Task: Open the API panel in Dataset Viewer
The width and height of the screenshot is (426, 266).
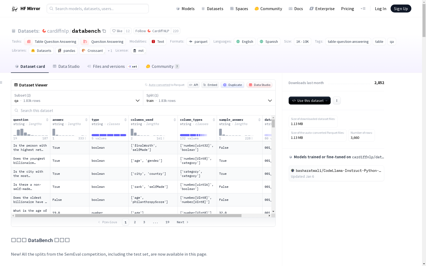Action: point(194,85)
